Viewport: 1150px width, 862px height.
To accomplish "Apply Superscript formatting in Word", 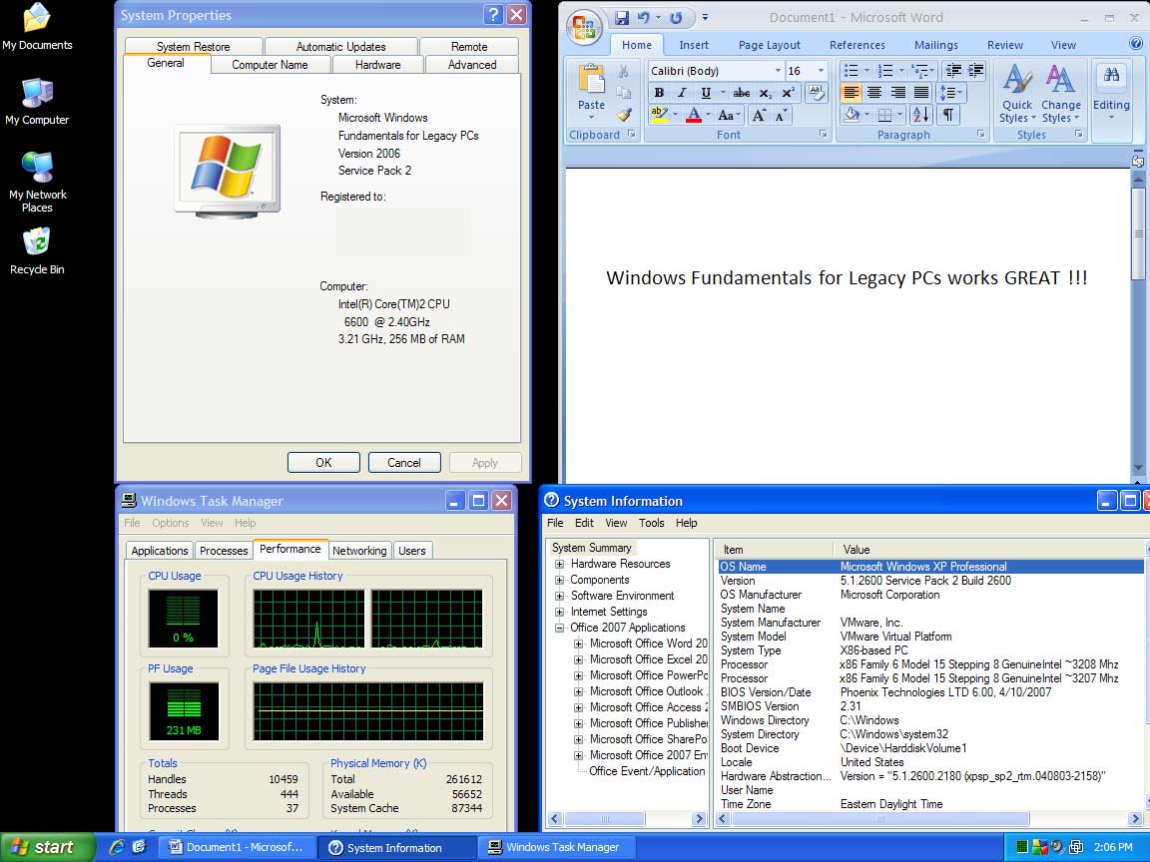I will 788,93.
